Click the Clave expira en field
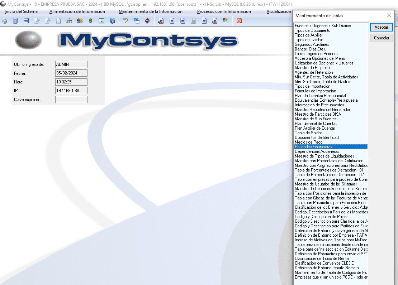The image size is (398, 285). [x=71, y=100]
